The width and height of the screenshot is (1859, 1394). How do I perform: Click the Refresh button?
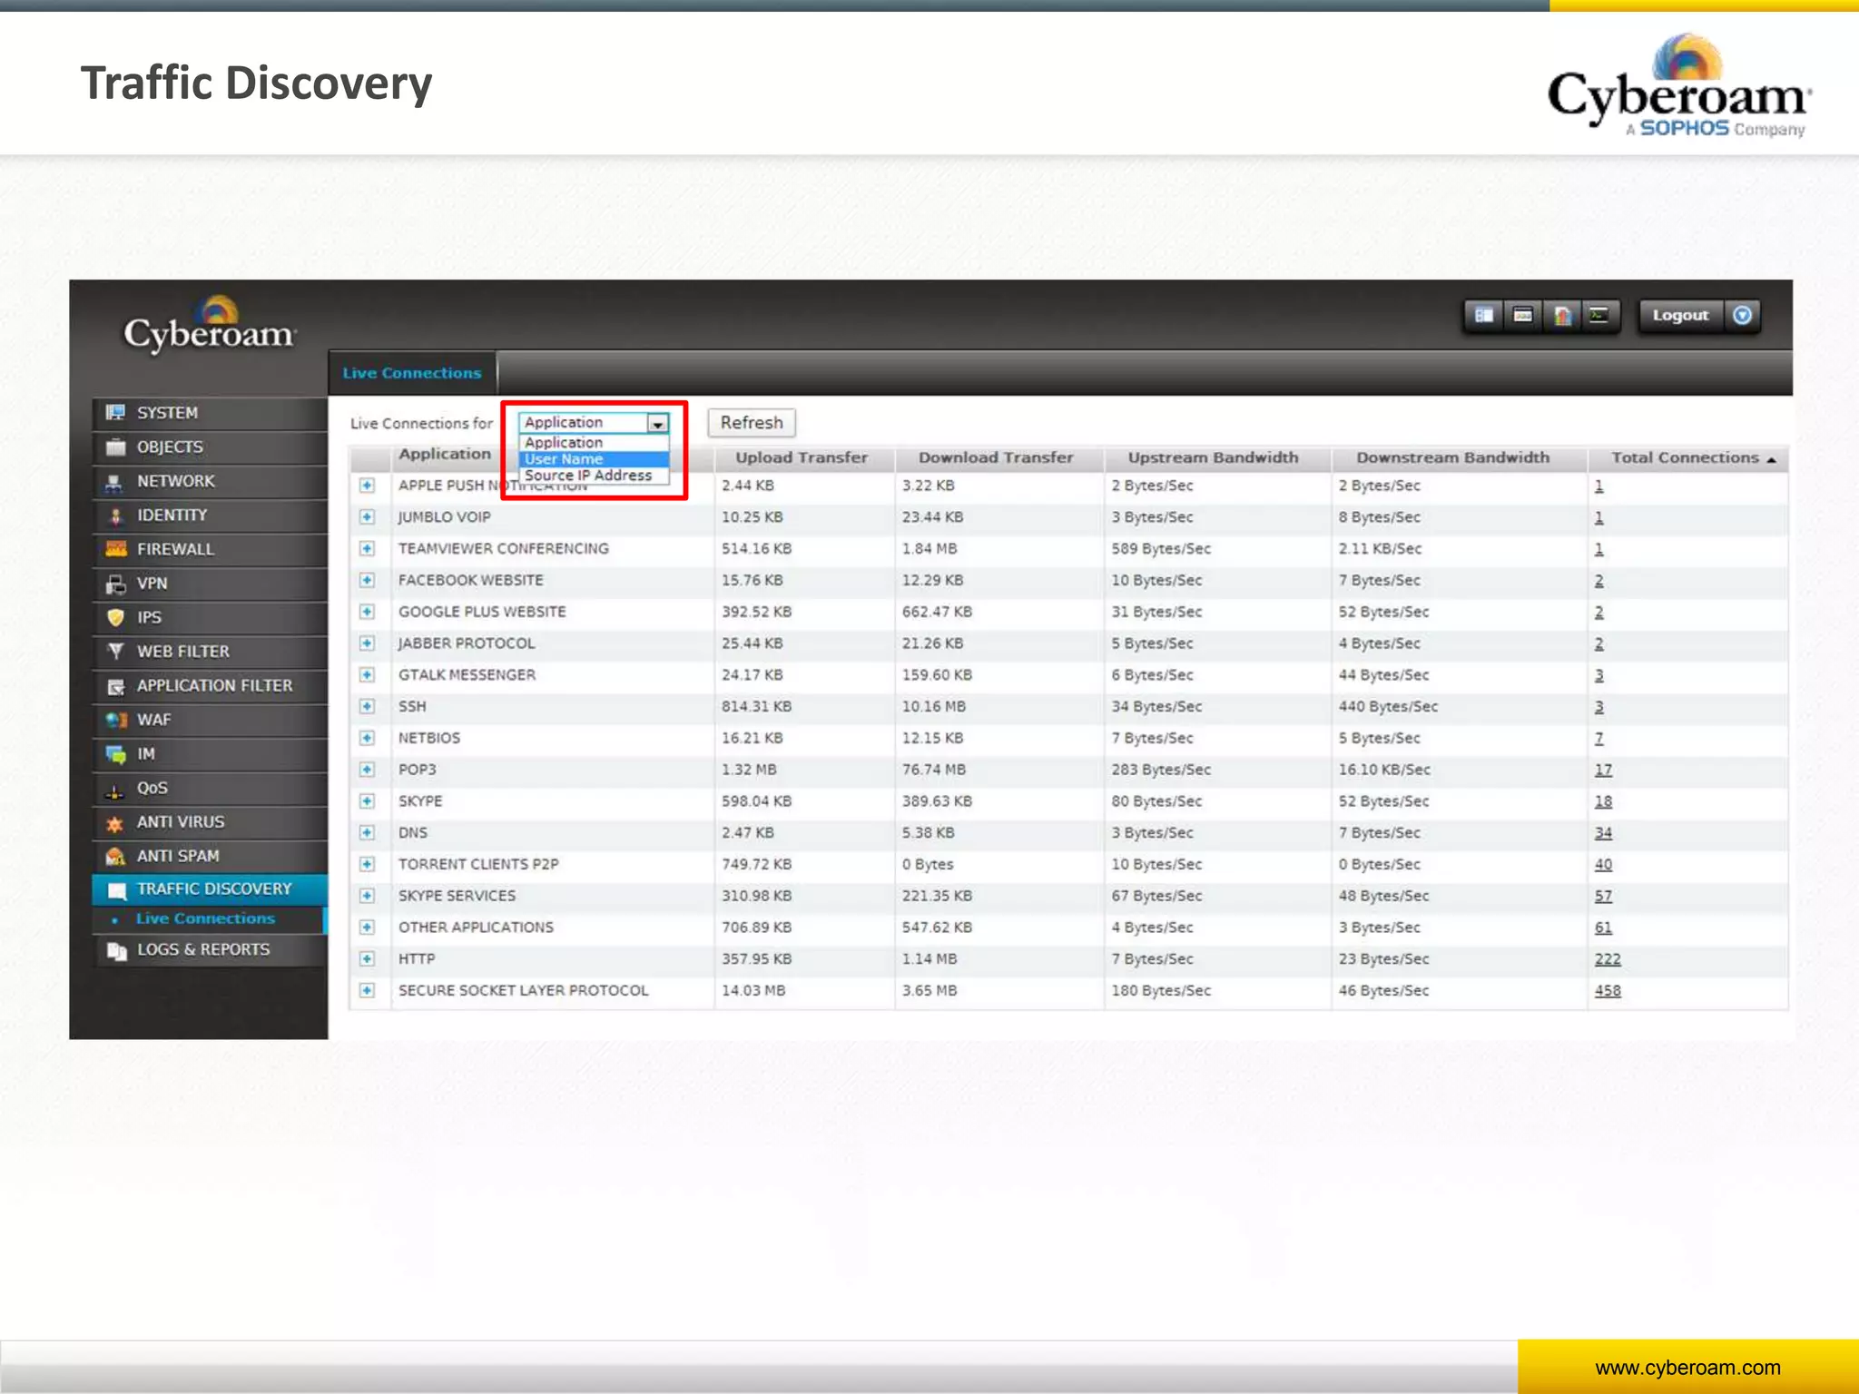click(752, 423)
